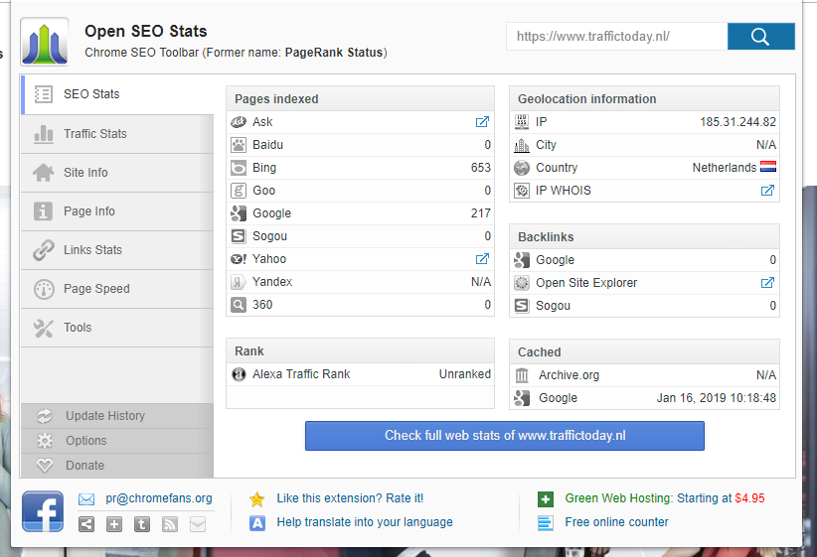Click the RSS feed icon
This screenshot has width=817, height=557.
pos(170,524)
